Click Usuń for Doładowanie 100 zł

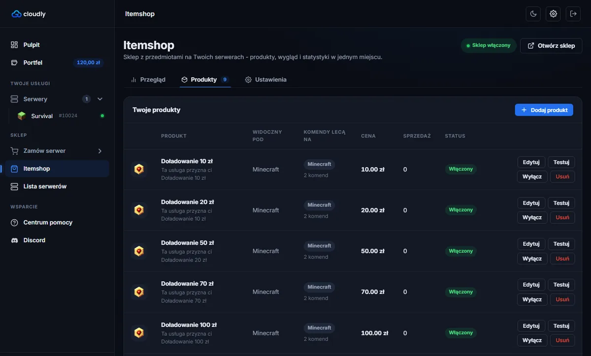(562, 340)
